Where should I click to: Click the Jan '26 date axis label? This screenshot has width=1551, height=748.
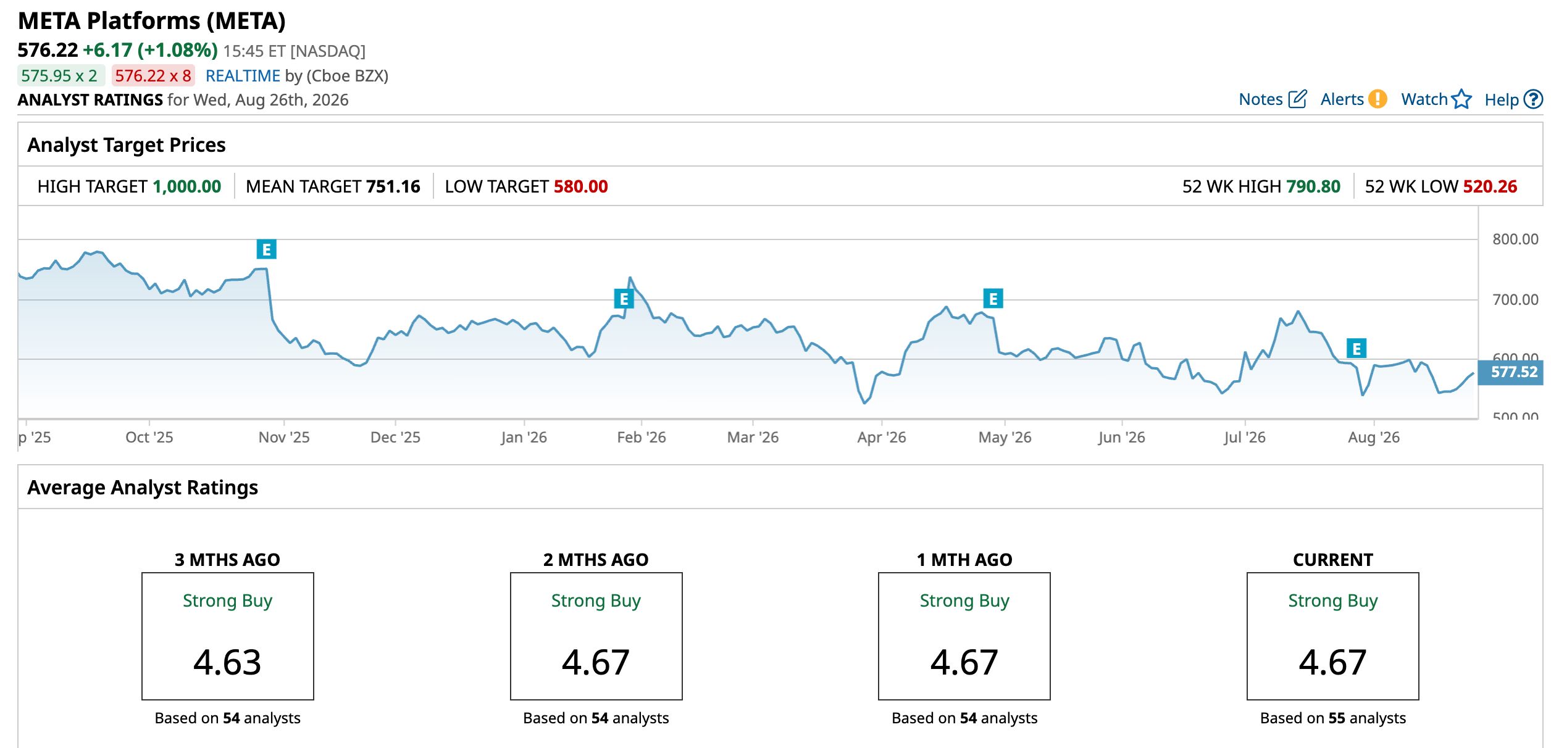click(x=524, y=438)
